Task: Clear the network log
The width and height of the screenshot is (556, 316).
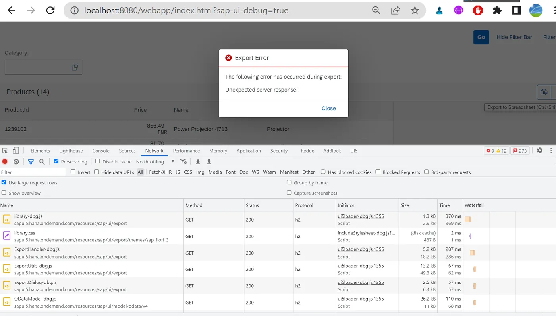Action: 16,161
